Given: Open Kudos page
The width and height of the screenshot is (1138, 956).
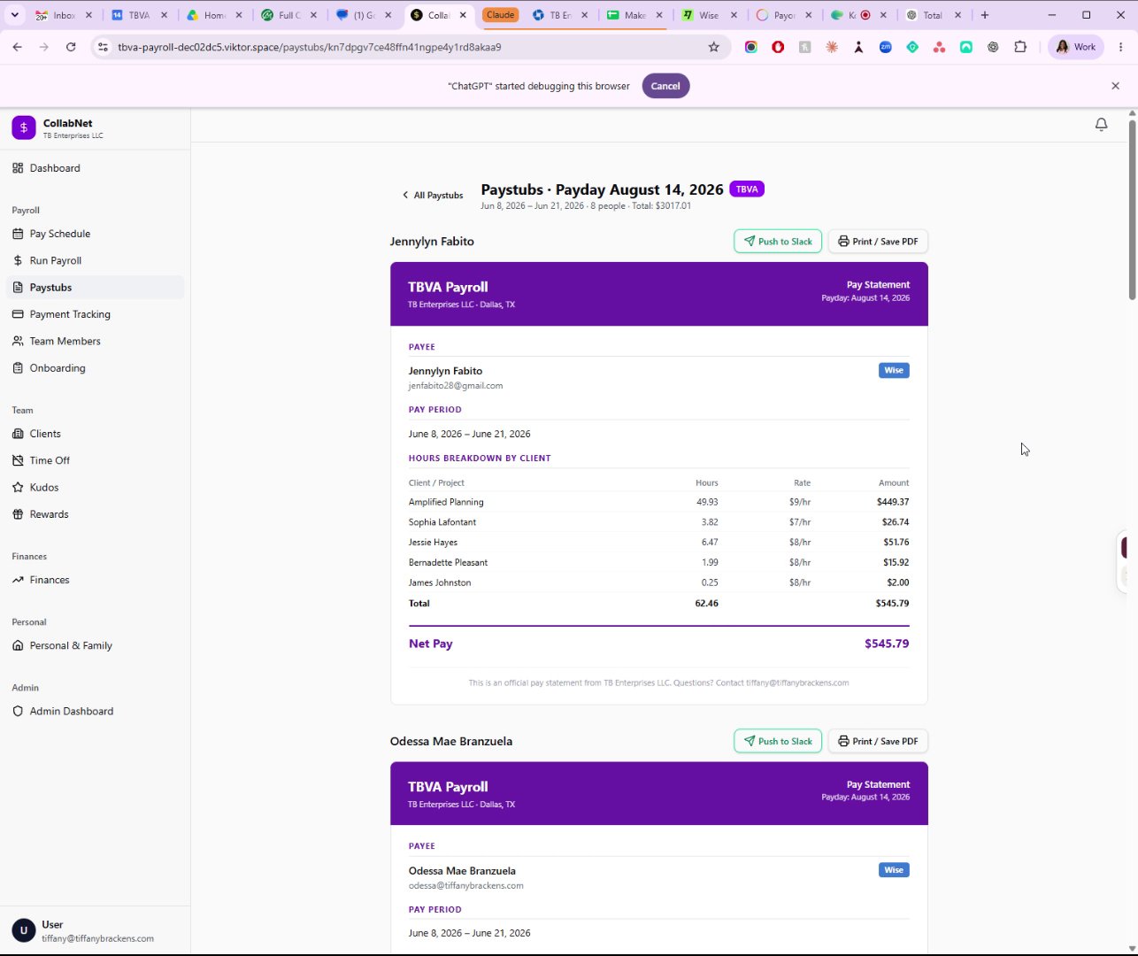Looking at the screenshot, I should point(95,487).
